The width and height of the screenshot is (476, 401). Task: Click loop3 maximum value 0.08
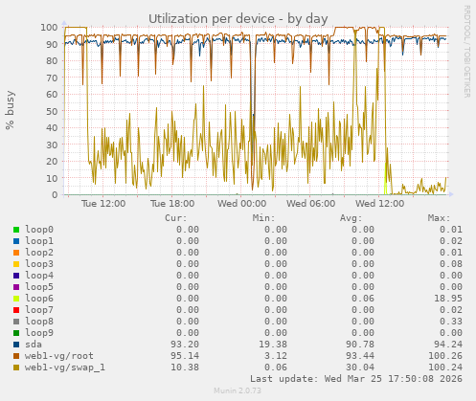tap(451, 264)
